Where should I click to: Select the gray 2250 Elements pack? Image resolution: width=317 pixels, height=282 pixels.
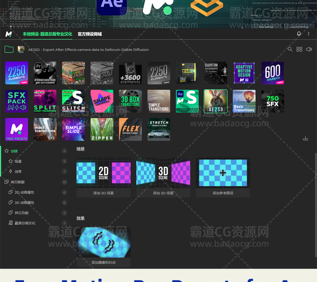click(159, 73)
